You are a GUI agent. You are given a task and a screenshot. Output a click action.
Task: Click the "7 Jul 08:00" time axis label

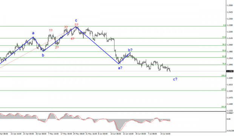152,134
